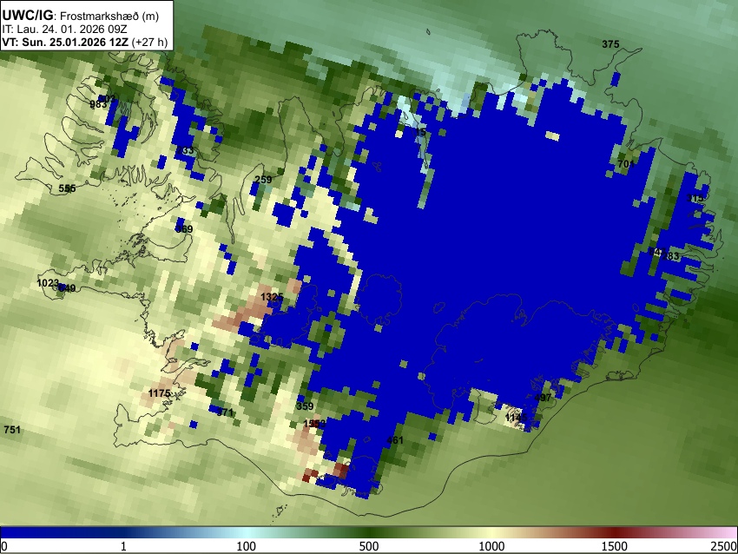Click the "1553" value on the map
Viewport: 738px width, 554px height.
point(314,424)
